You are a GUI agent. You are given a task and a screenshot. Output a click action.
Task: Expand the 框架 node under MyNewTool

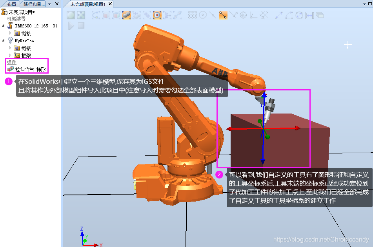10,54
